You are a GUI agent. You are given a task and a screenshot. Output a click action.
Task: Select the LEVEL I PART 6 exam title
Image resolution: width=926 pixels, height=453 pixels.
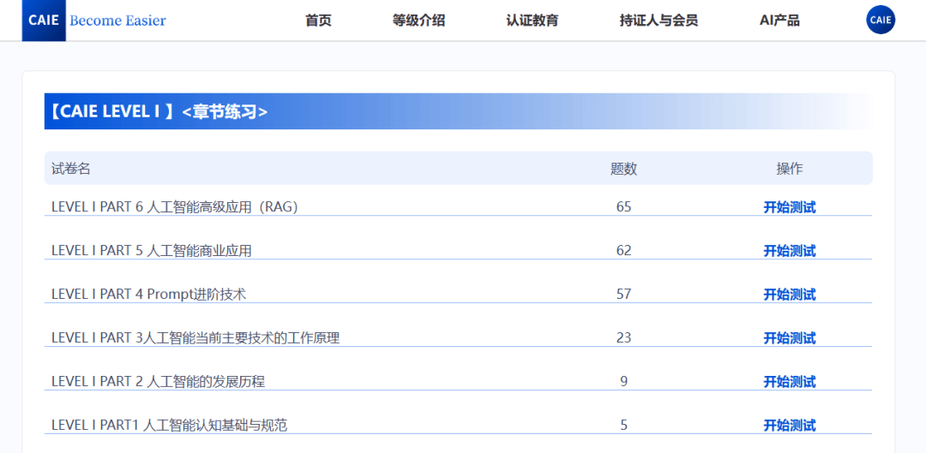click(x=174, y=206)
